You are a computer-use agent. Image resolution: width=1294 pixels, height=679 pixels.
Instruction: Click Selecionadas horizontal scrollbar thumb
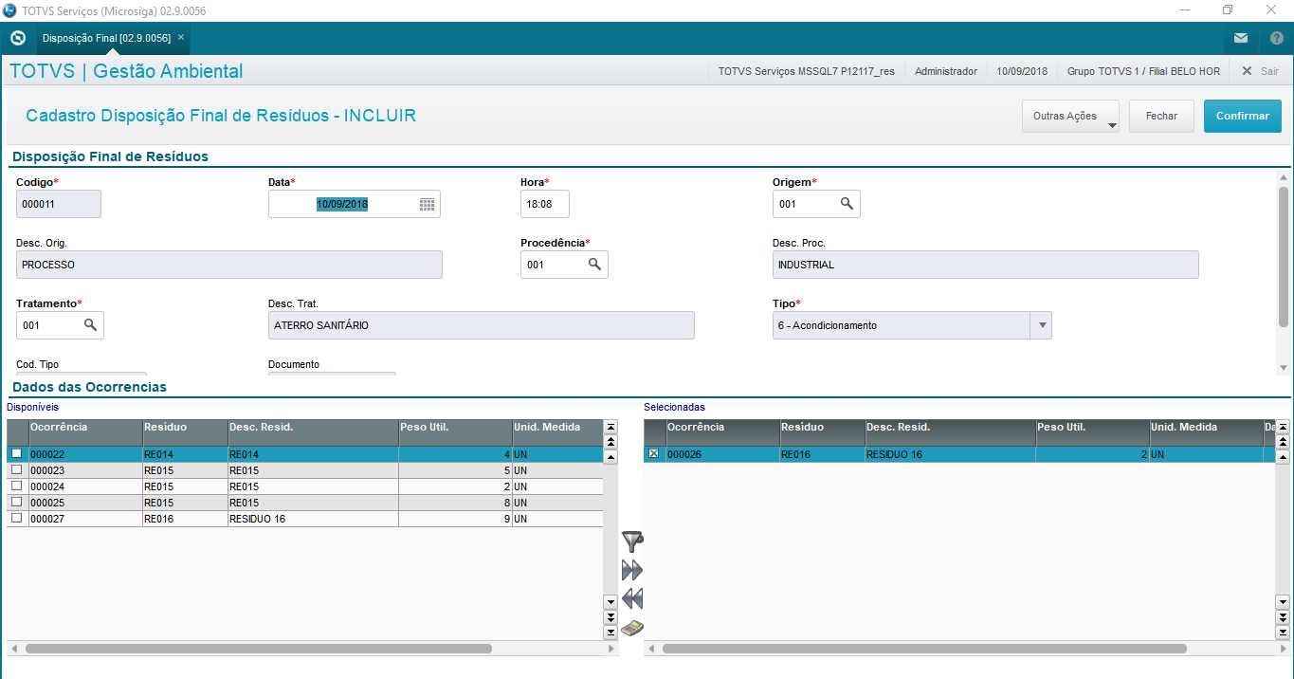click(924, 649)
